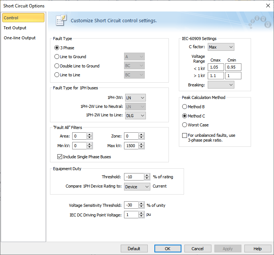Viewport: 274px width, 255px height.
Task: Click the Cancel button
Action: pos(198,249)
